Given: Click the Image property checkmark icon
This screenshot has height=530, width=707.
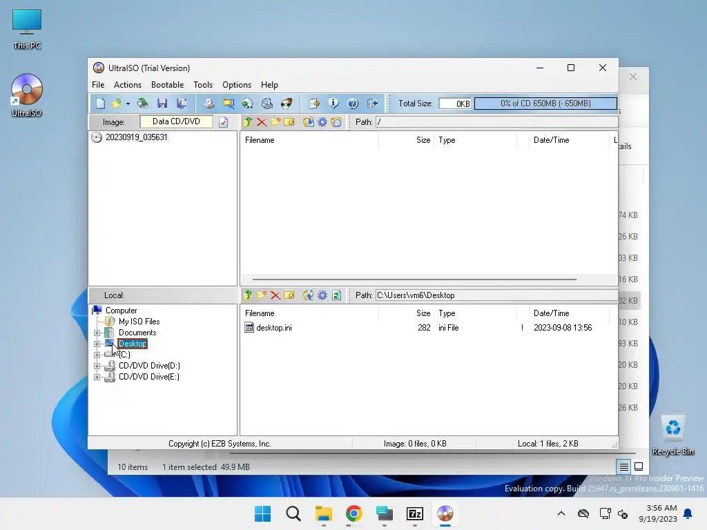Looking at the screenshot, I should [224, 122].
